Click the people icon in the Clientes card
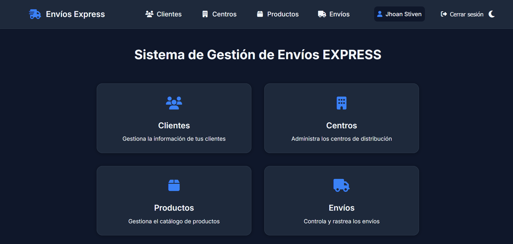The image size is (513, 244). [174, 103]
